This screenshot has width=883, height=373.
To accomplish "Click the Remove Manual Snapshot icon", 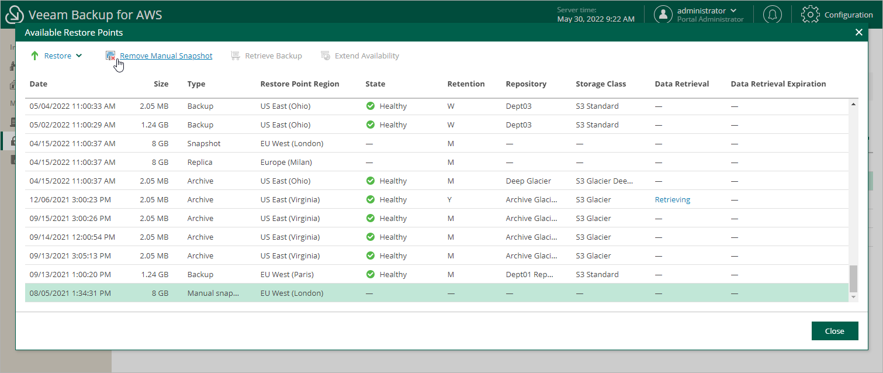I will point(110,55).
